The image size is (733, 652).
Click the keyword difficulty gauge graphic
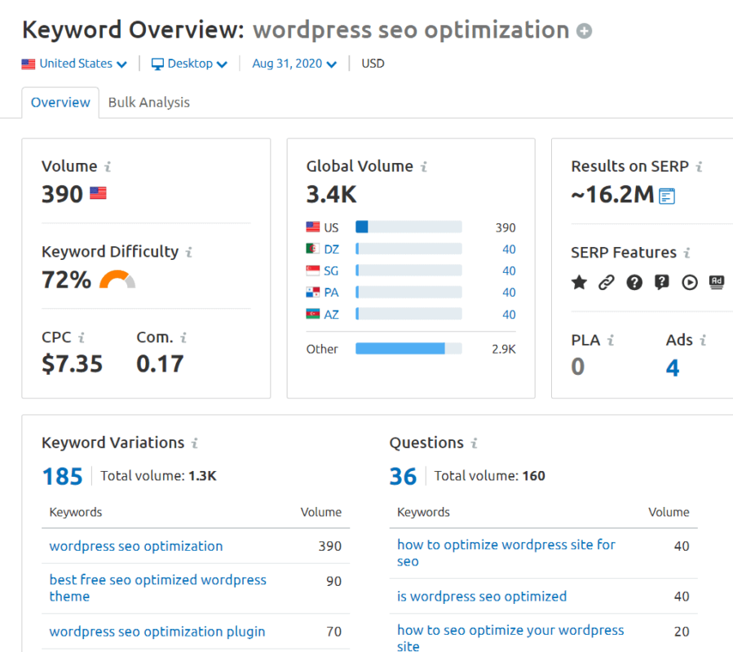(117, 279)
